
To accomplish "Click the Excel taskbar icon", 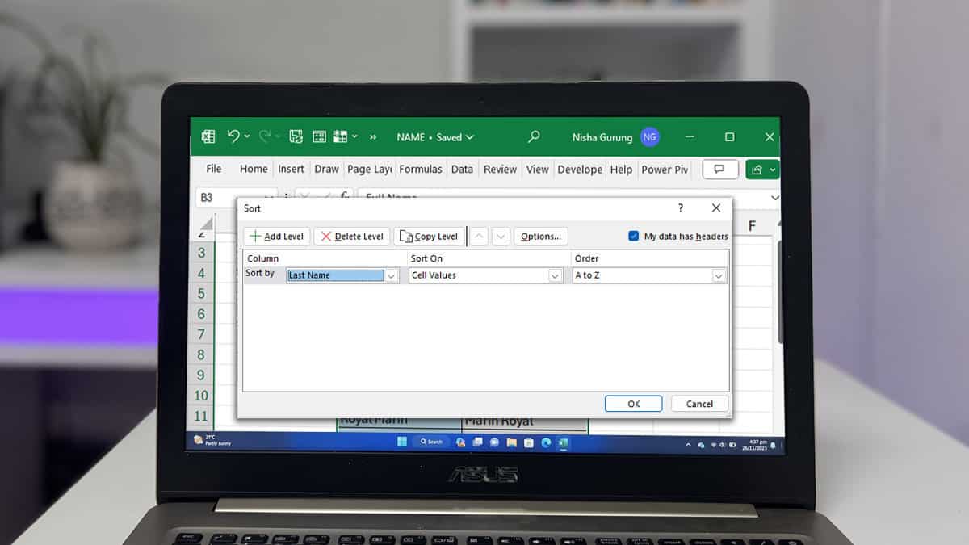I will coord(563,442).
